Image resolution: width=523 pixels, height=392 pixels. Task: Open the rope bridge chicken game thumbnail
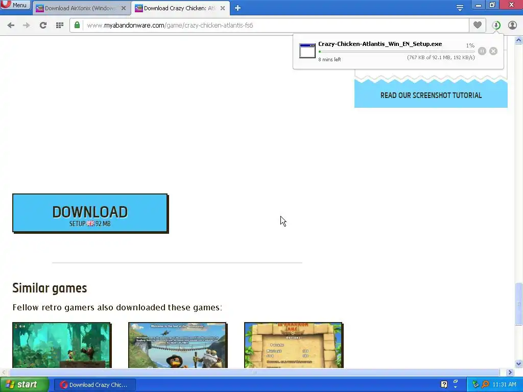pyautogui.click(x=178, y=345)
